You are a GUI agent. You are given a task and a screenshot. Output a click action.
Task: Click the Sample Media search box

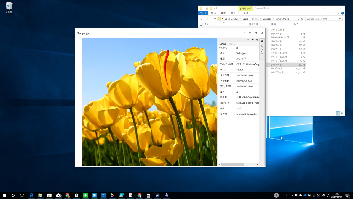[323, 19]
